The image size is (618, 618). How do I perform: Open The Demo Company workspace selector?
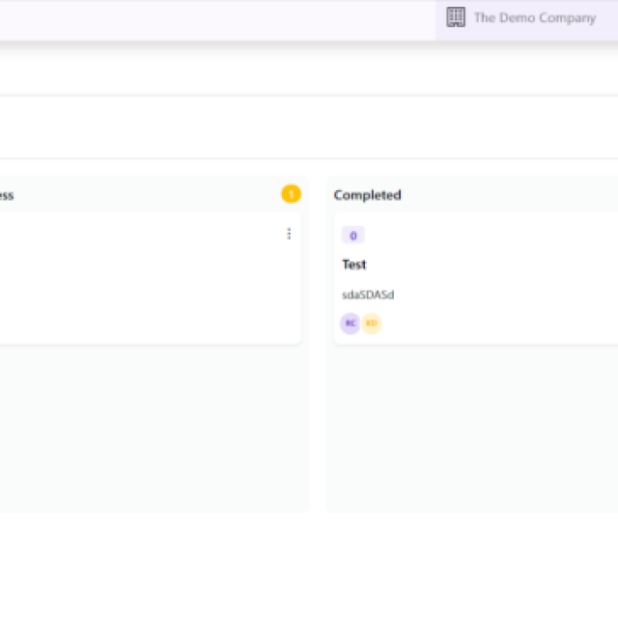tap(526, 19)
